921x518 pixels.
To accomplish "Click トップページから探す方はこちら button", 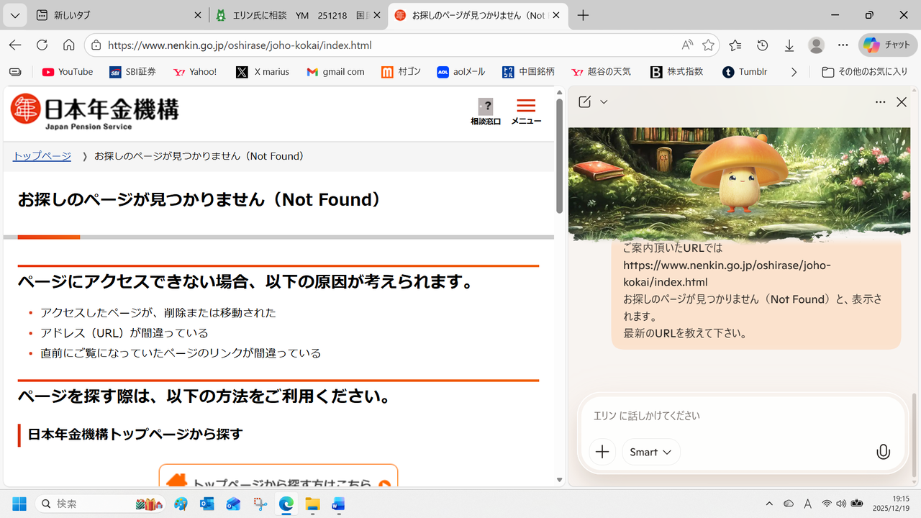I will (x=278, y=476).
